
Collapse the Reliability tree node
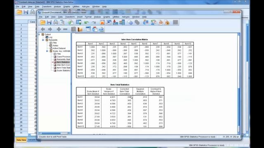tap(43, 40)
